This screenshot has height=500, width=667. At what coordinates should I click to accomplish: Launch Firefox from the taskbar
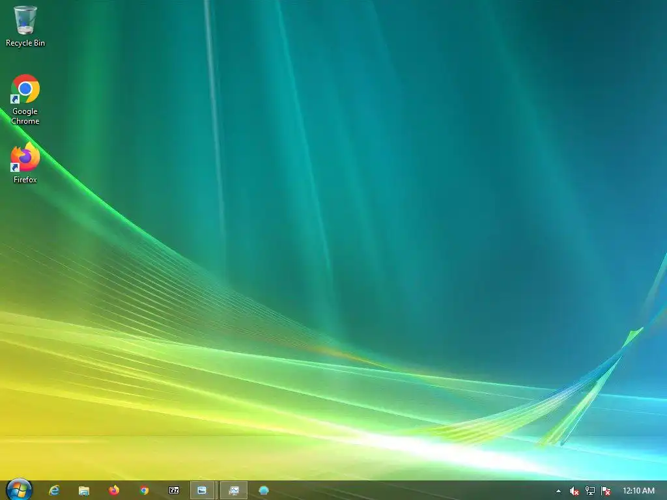click(x=113, y=491)
